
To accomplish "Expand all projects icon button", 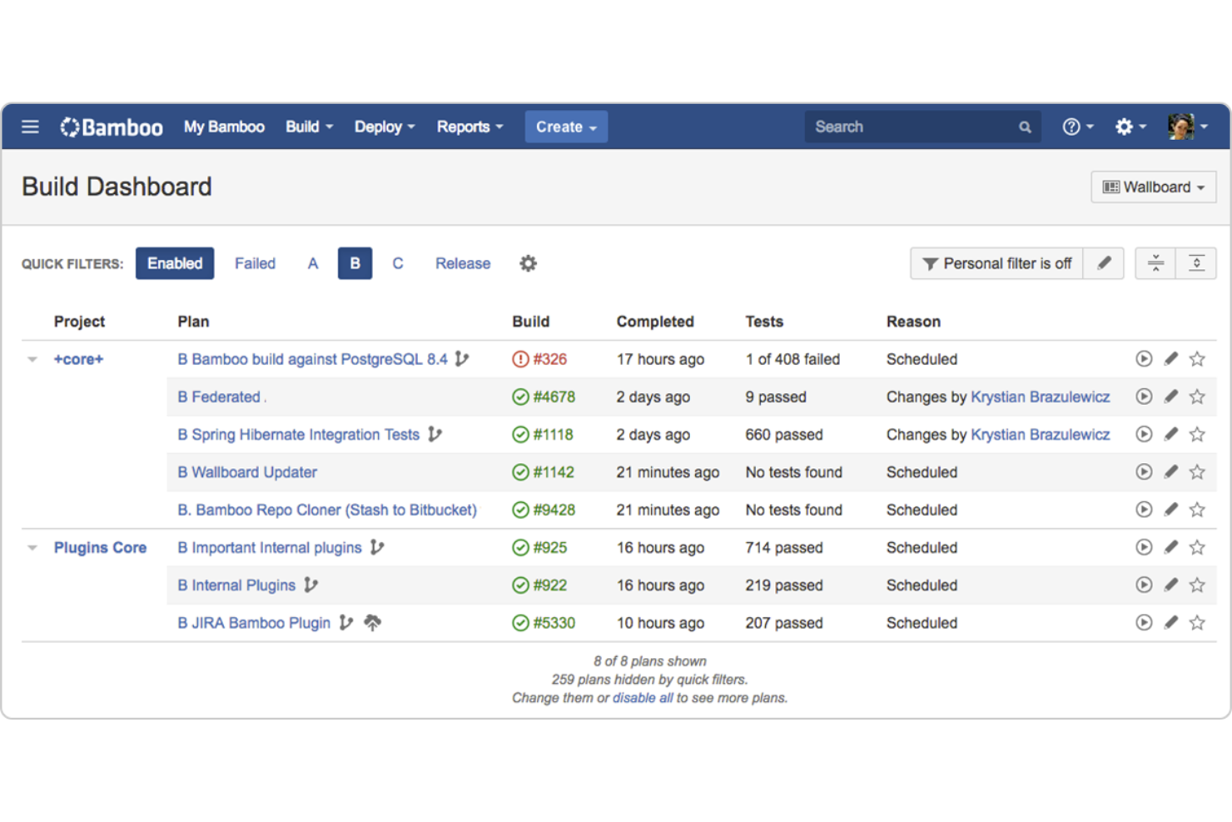I will point(1196,263).
